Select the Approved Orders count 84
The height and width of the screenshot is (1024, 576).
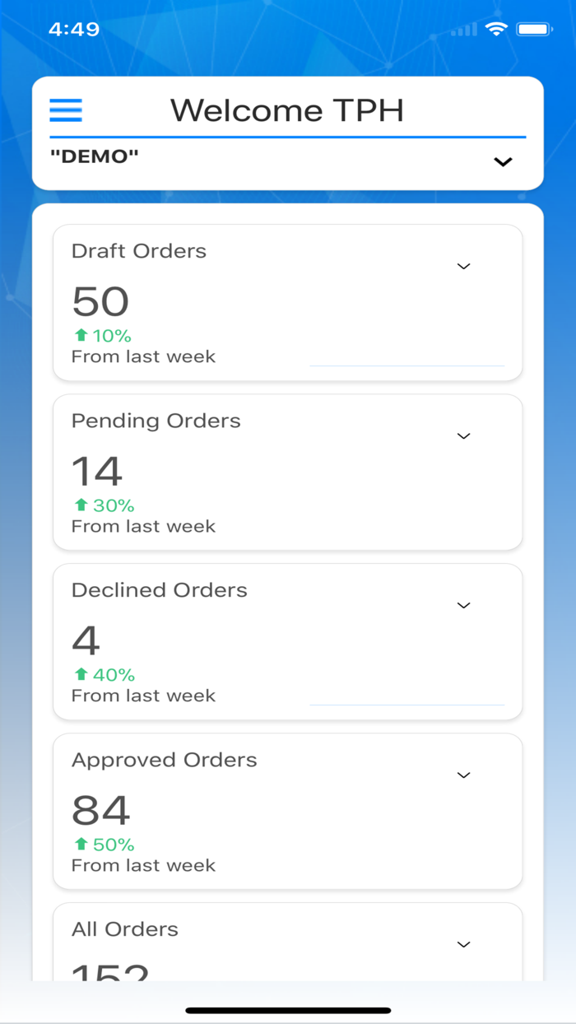[101, 811]
